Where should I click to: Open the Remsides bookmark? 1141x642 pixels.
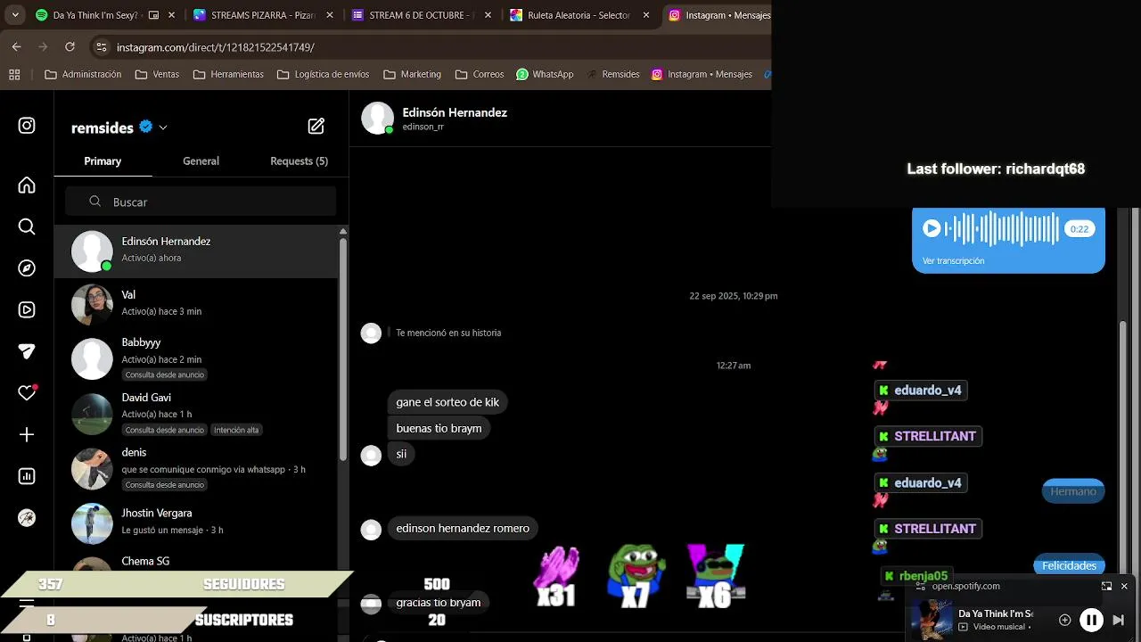click(612, 74)
